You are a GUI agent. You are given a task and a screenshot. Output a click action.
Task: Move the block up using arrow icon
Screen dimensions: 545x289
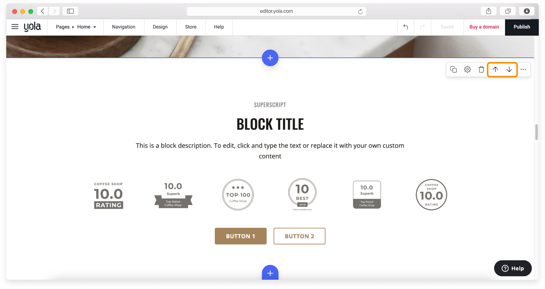click(x=495, y=69)
